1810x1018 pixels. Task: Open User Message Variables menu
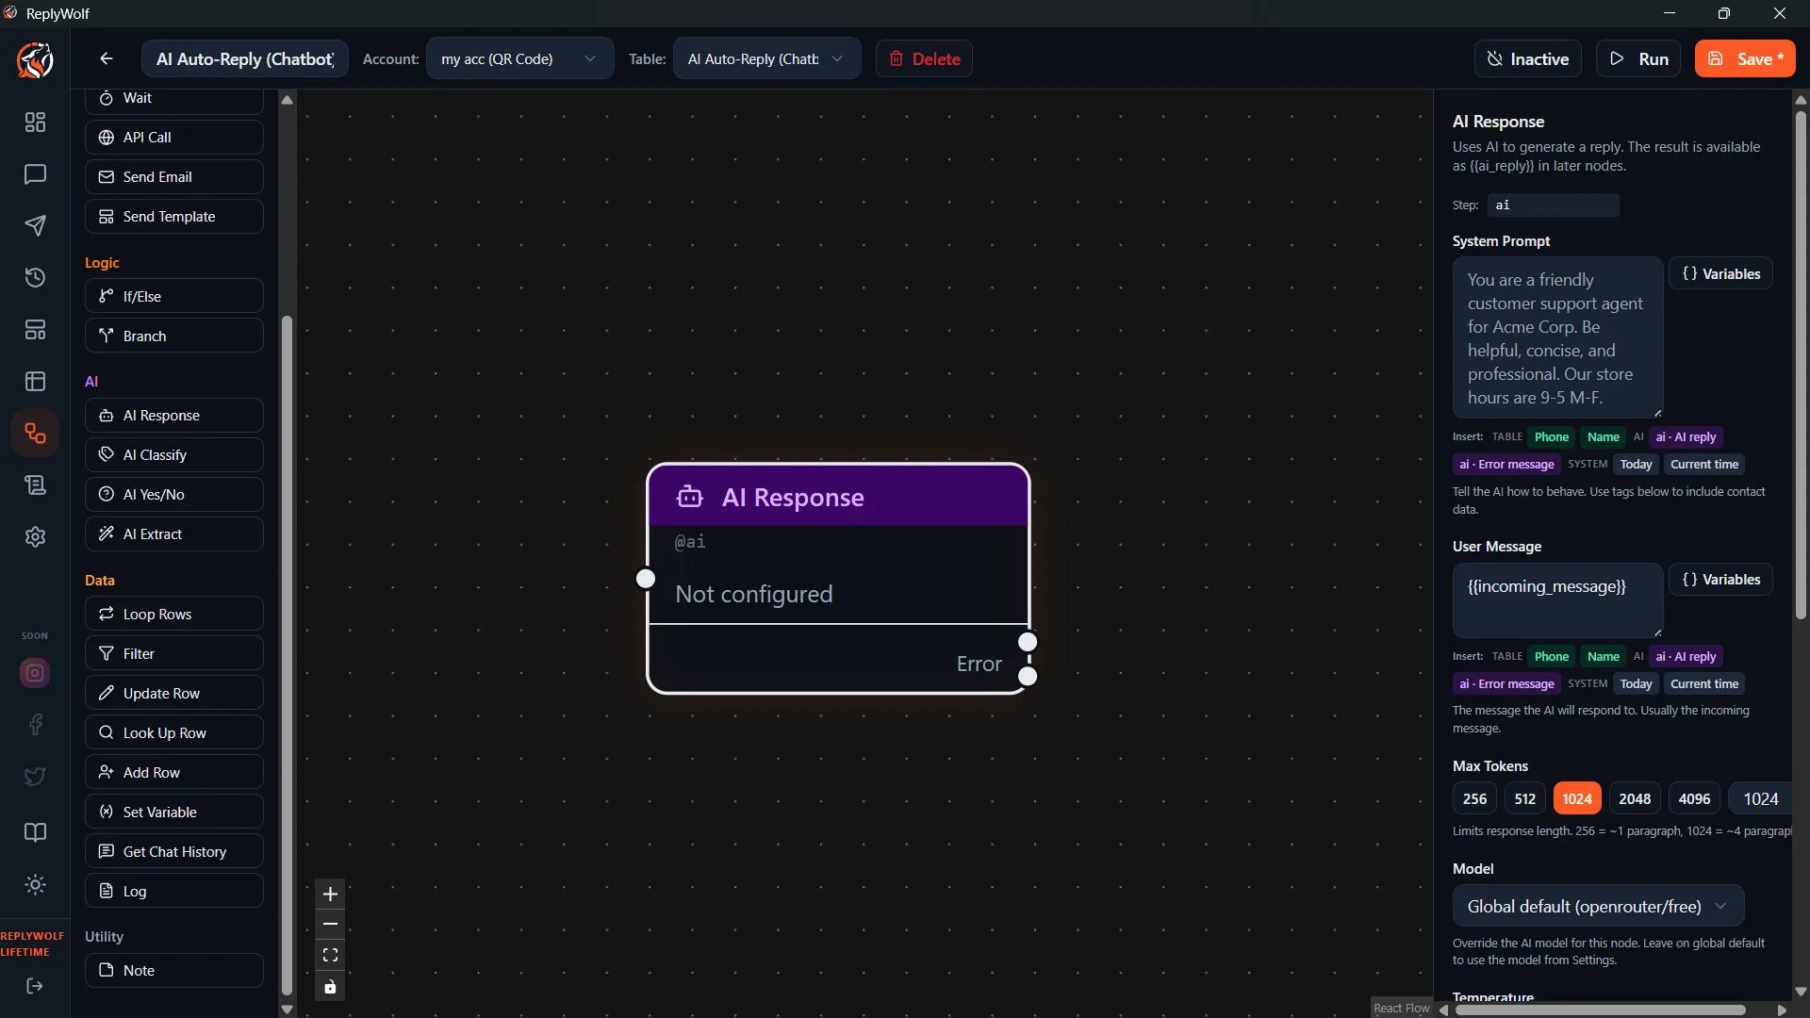(x=1720, y=580)
